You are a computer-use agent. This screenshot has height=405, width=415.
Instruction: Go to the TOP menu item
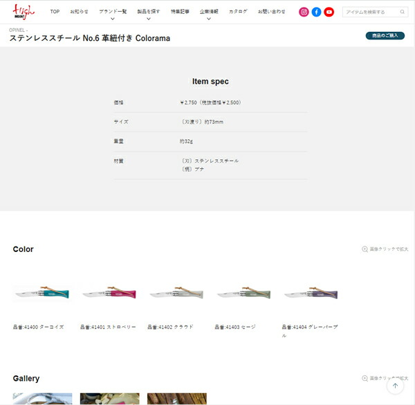[x=55, y=12]
